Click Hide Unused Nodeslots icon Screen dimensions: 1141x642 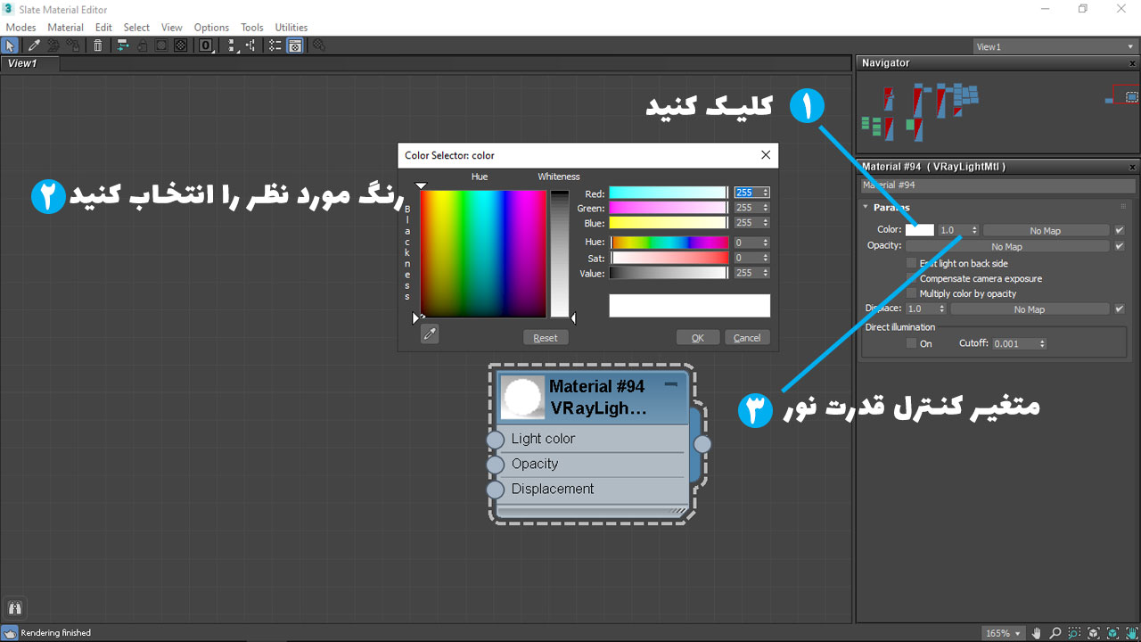click(x=143, y=45)
